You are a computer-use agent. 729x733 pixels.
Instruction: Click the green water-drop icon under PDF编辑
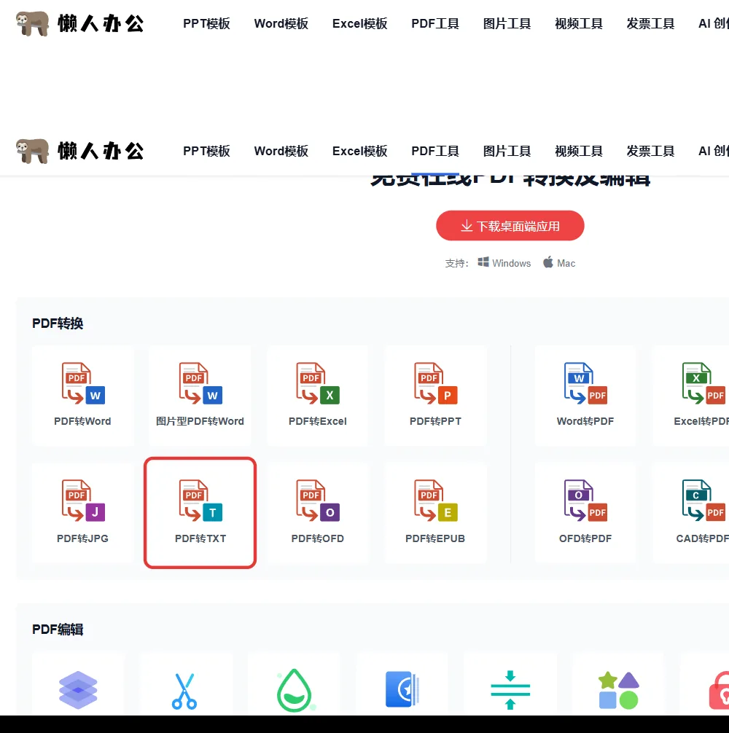[295, 691]
